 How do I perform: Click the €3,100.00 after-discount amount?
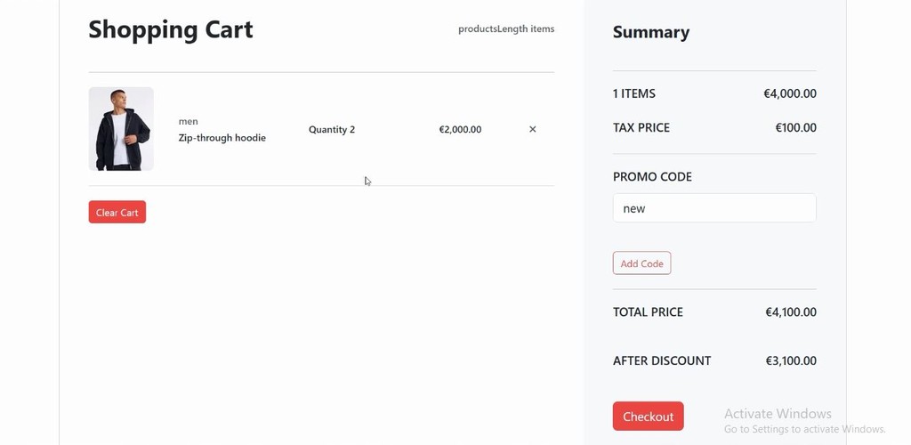pyautogui.click(x=791, y=360)
